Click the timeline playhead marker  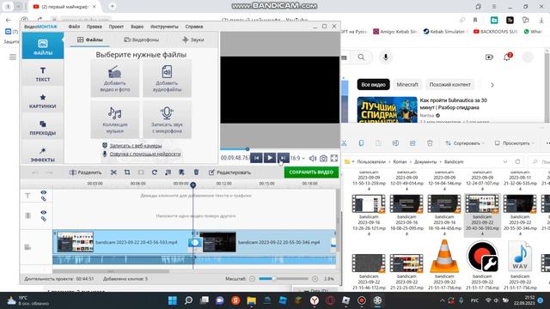tap(192, 185)
